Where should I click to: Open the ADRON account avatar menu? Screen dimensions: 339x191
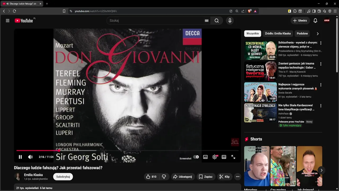(x=327, y=20)
